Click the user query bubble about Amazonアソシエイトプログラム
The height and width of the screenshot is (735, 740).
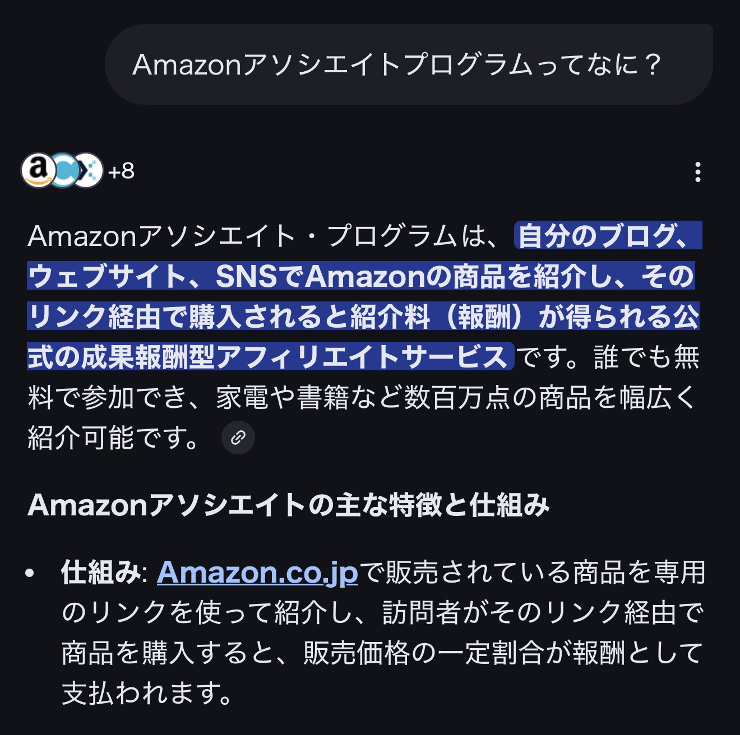tap(397, 64)
